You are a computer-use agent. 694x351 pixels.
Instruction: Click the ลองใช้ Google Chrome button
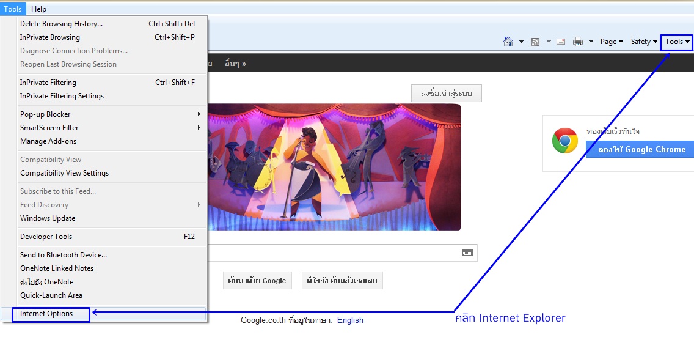pos(640,149)
